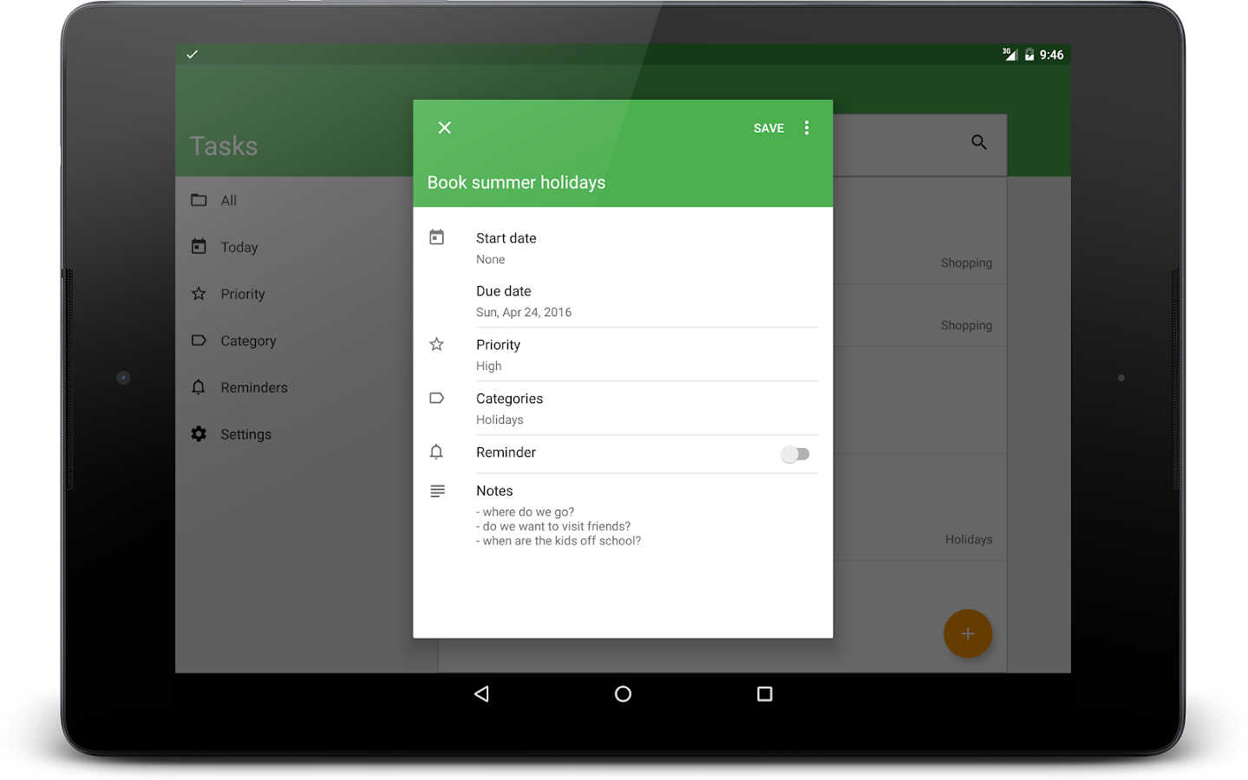Click the calendar icon beside Start date
Viewport: 1248px width, 780px height.
pos(437,237)
